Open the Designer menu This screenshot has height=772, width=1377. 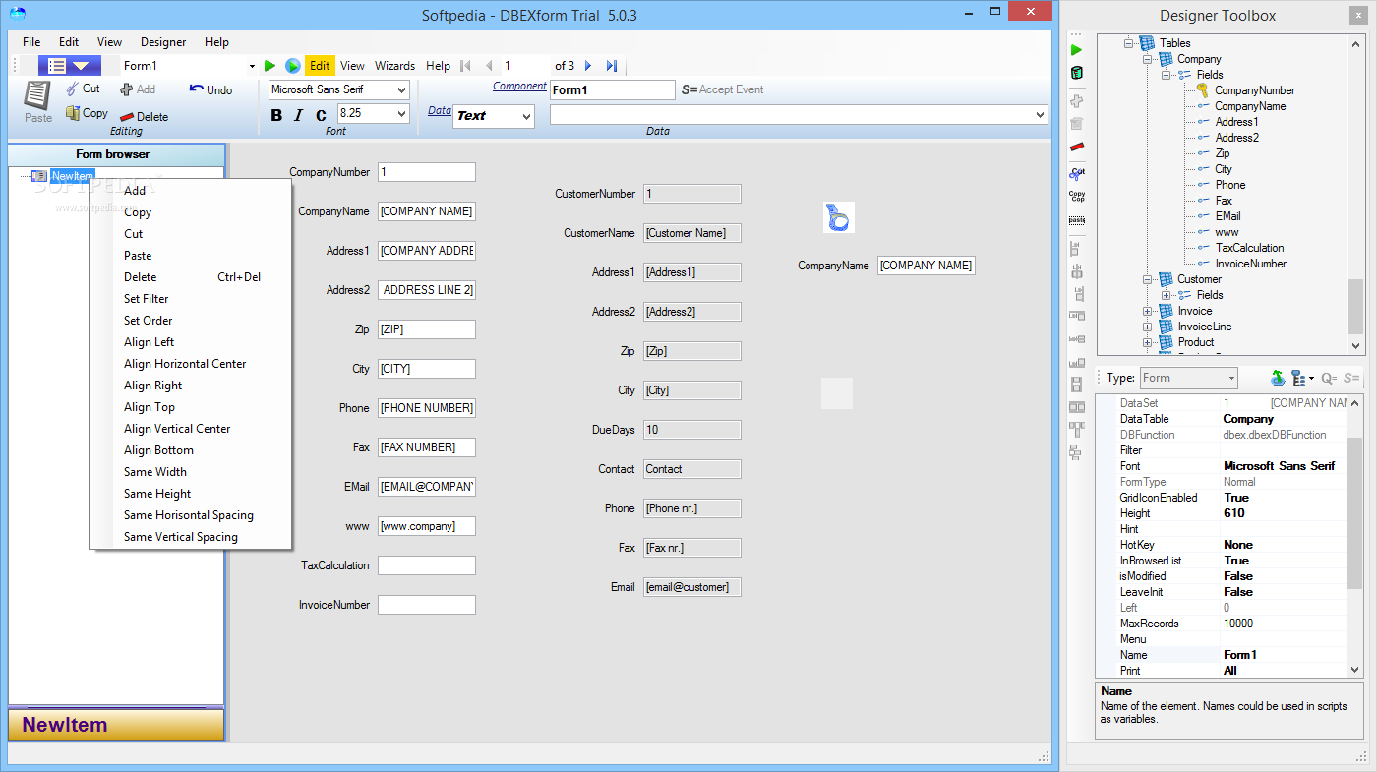[163, 42]
